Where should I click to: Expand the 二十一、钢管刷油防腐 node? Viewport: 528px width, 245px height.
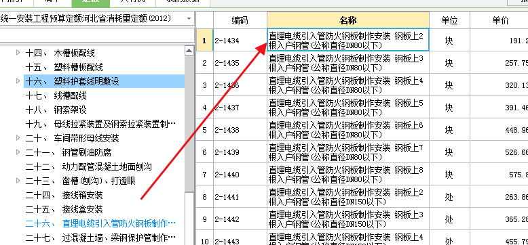(x=18, y=152)
